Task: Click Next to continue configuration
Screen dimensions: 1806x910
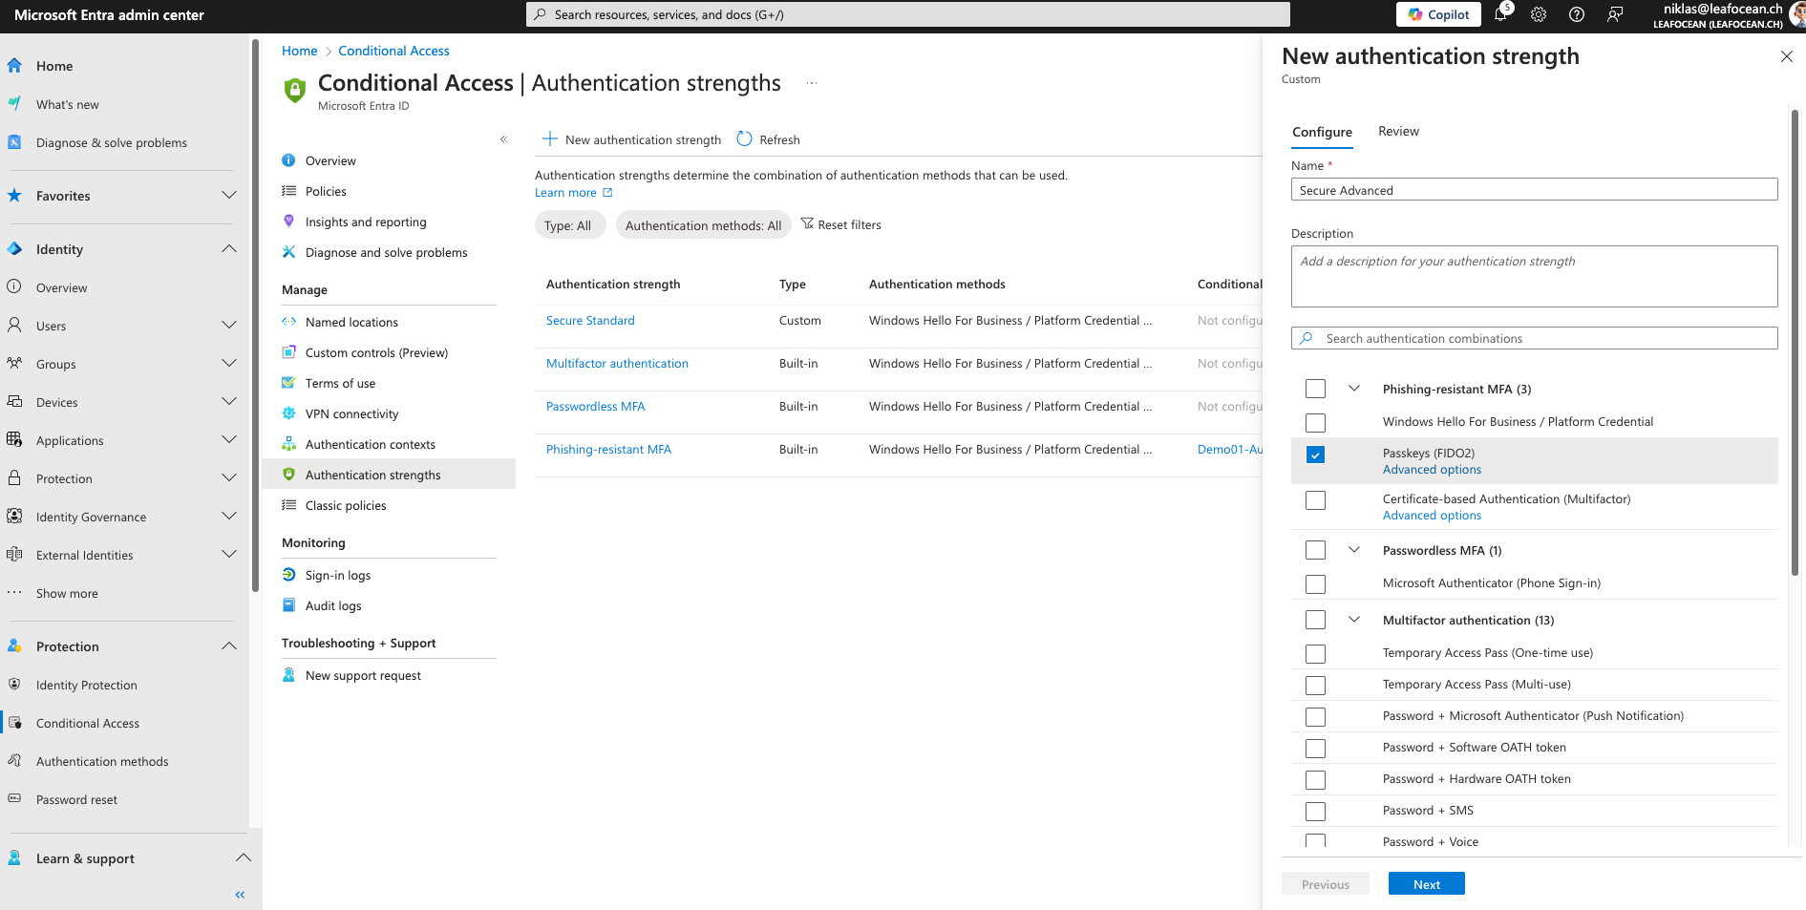Action: click(1426, 883)
